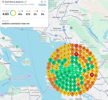This screenshot has width=108, height=100.
Task: Select the yellow Med legend dot
Action: [30, 11]
